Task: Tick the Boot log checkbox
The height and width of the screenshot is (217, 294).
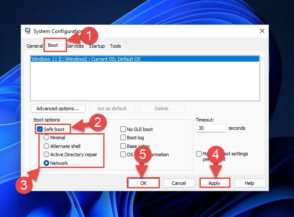Action: pos(123,138)
